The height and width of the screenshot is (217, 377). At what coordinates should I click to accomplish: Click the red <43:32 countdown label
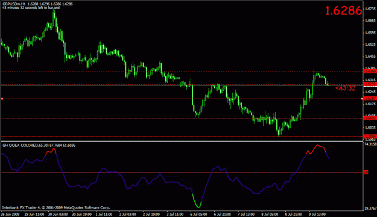tap(345, 88)
